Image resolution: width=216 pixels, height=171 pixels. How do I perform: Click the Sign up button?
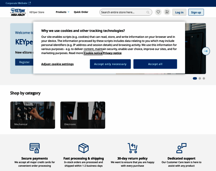point(196,12)
